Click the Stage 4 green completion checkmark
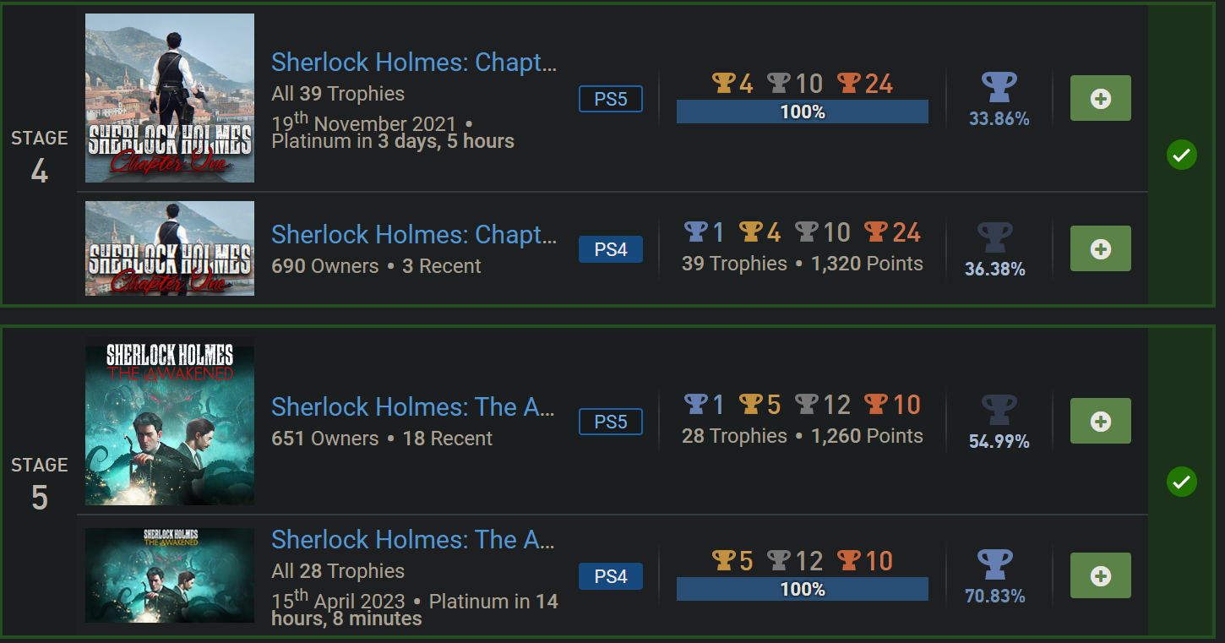This screenshot has height=643, width=1225. [x=1181, y=155]
